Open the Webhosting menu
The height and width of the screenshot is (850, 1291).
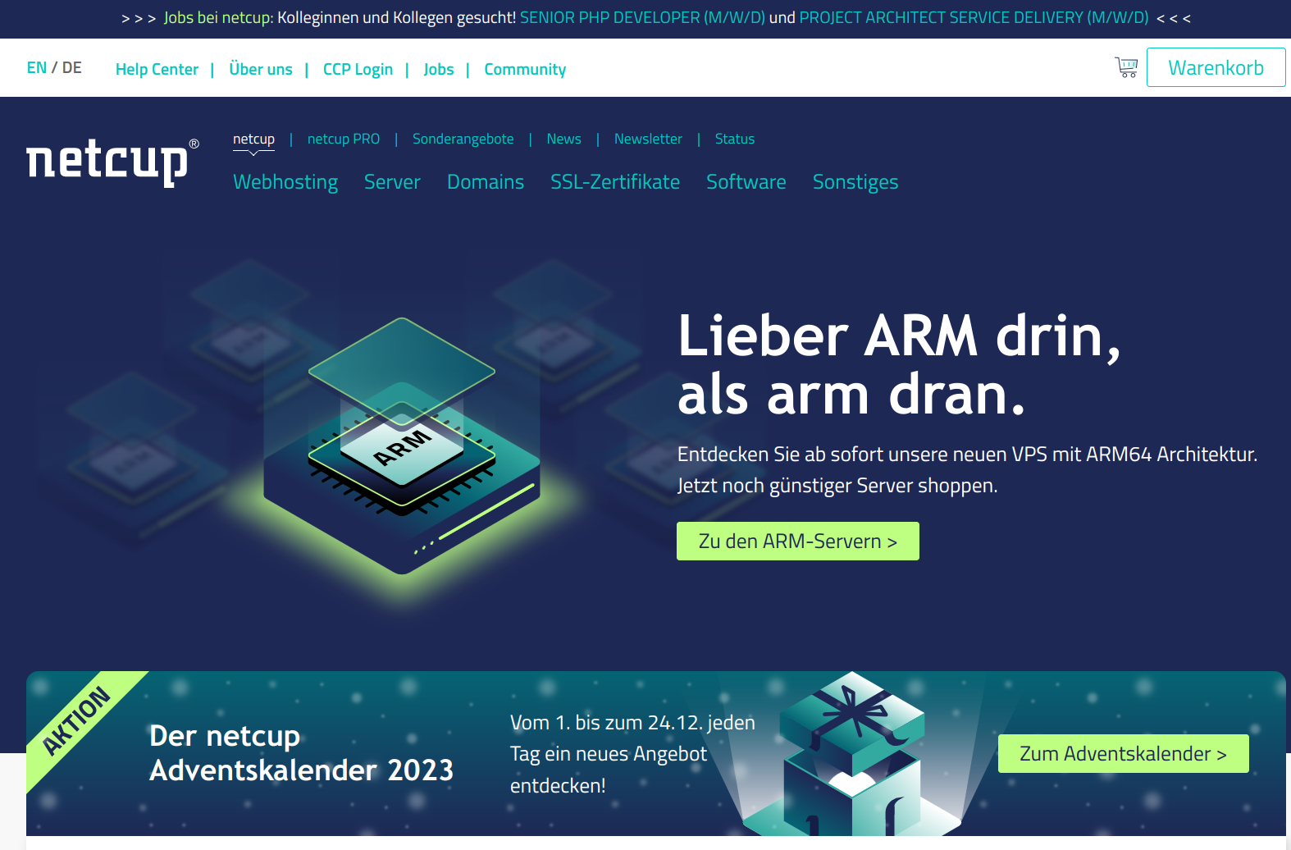click(285, 182)
